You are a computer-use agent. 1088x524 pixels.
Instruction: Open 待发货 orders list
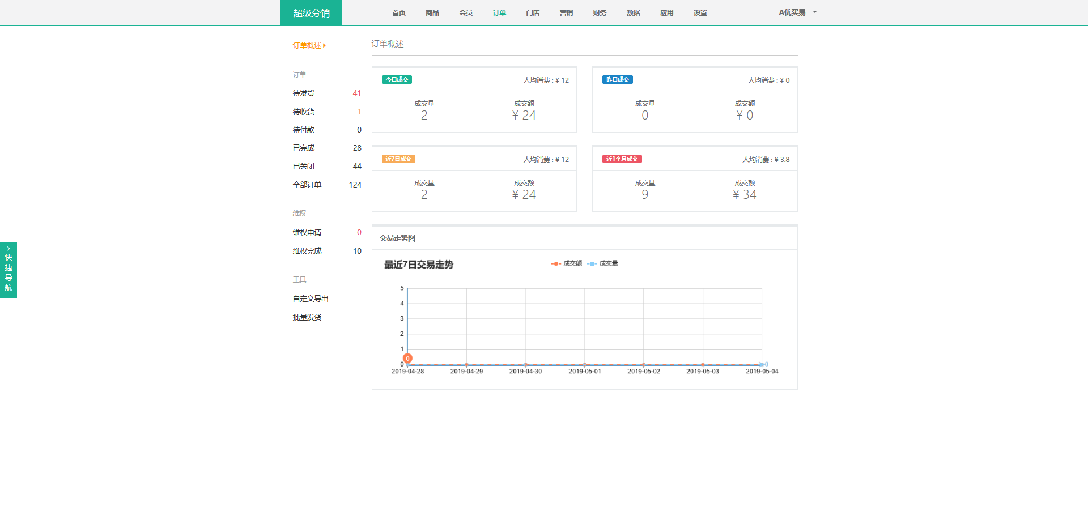point(304,93)
